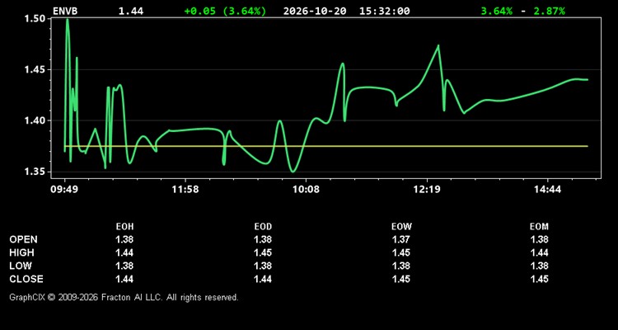Click the timestamp 15:32:00
Screen dimensions: 618x330
coord(384,11)
